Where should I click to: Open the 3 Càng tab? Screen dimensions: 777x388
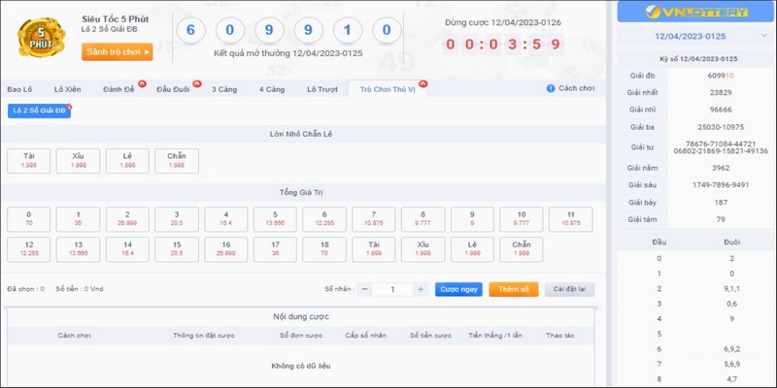pos(226,89)
